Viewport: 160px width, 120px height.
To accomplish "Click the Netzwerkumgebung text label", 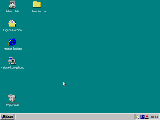I will [12, 67].
